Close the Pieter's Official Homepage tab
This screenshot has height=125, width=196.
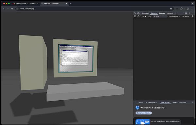[x=38, y=4]
